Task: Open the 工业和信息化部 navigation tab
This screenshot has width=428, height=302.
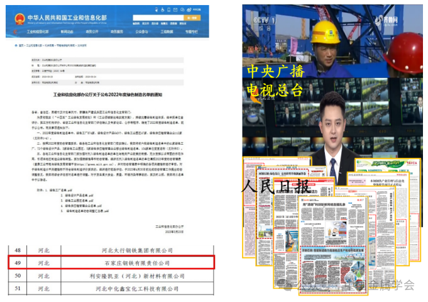Action: point(38,31)
